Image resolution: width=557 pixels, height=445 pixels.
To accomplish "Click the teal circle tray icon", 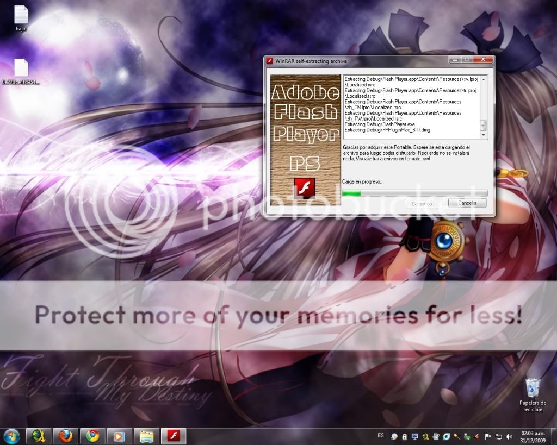I will (446, 436).
